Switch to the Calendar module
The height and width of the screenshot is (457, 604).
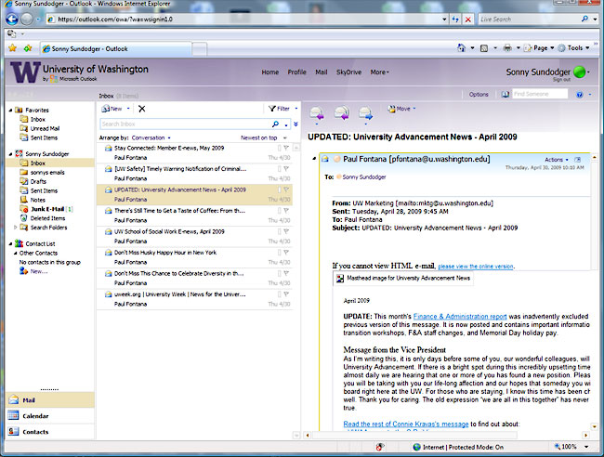pos(49,416)
